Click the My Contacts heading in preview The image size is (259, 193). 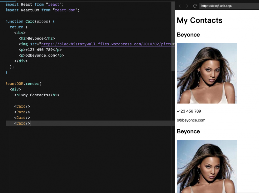[x=200, y=20]
